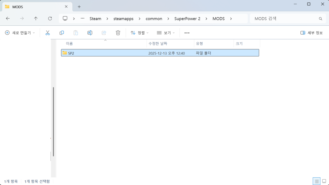Viewport: 329px width, 185px height.
Task: Navigate to SuperPower 2 in breadcrumb
Action: pos(187,19)
